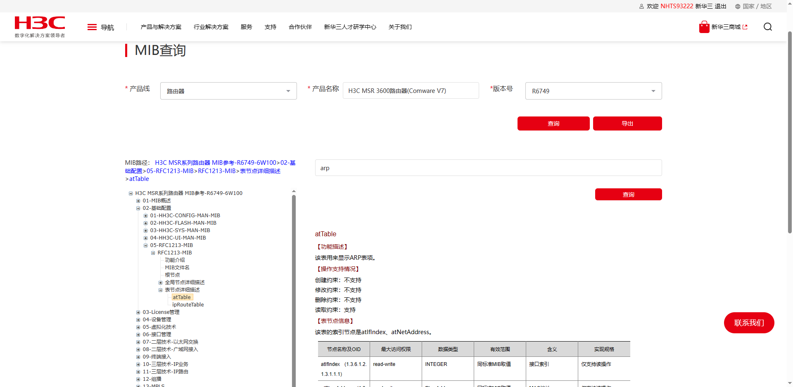Expand 06-接口管理 node
Viewport: 793px width, 387px height.
[138, 335]
